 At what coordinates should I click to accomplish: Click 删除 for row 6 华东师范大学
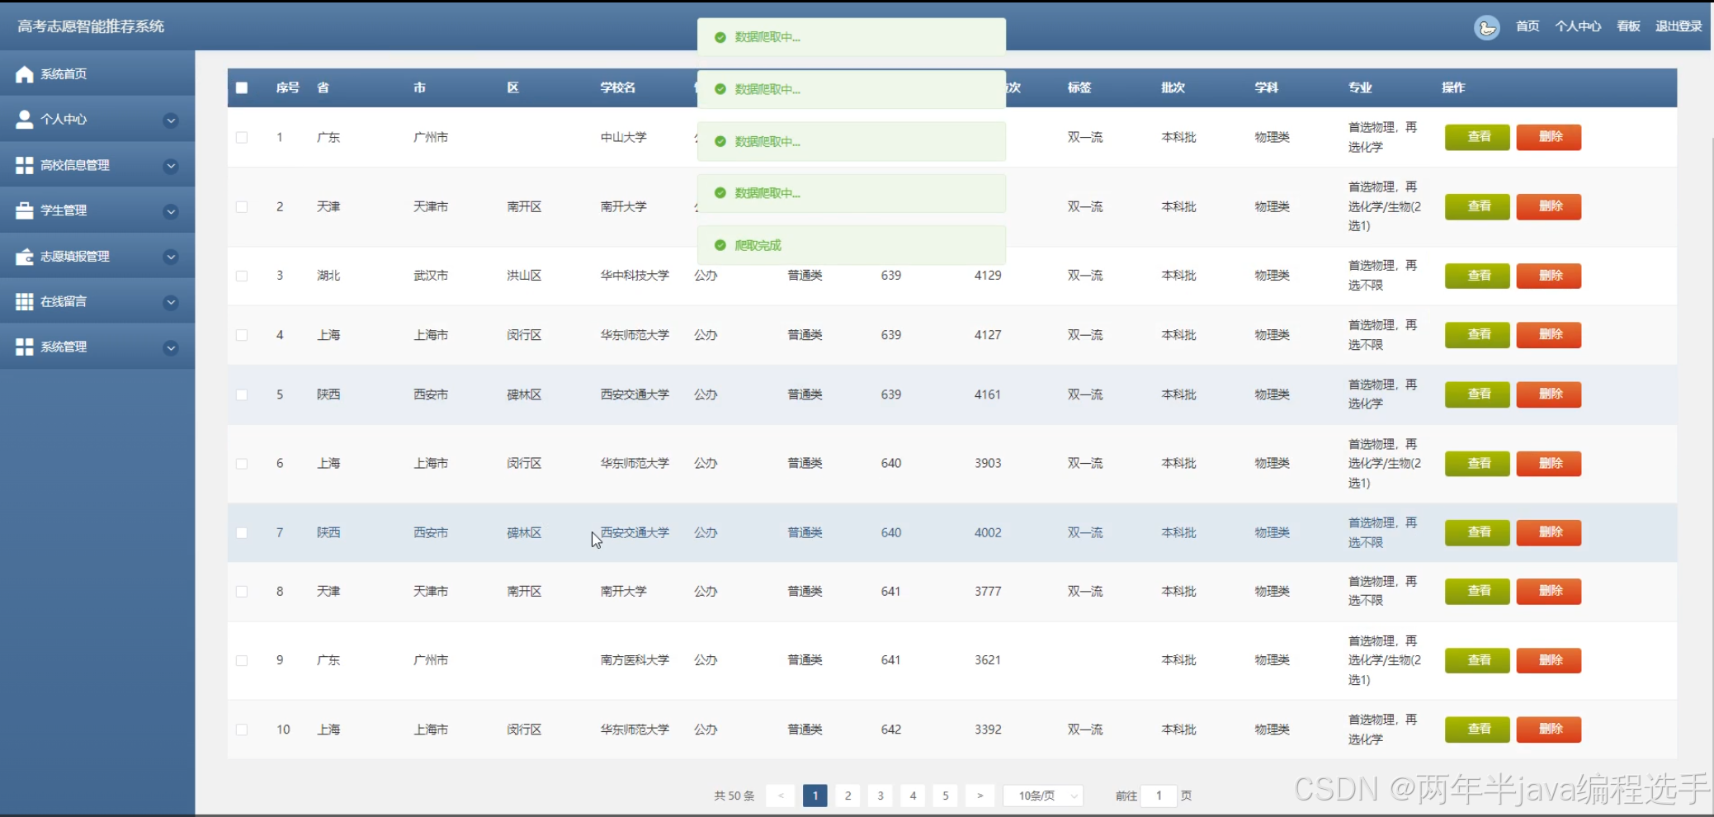point(1549,464)
